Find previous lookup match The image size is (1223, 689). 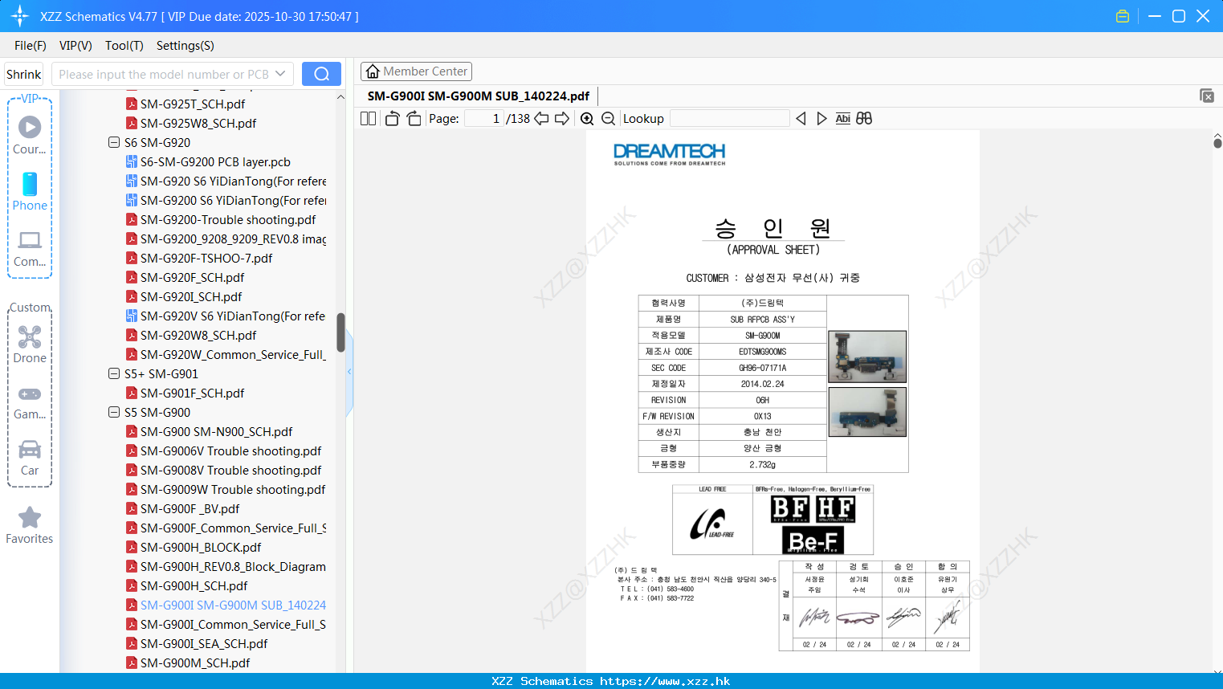click(x=801, y=118)
